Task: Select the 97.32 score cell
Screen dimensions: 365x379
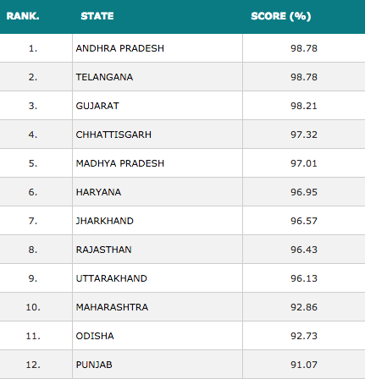Action: point(304,135)
